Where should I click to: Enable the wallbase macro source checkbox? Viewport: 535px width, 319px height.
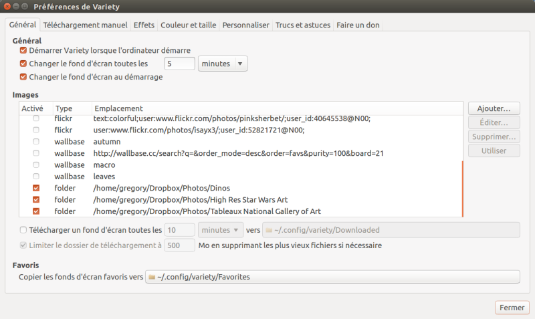(36, 165)
